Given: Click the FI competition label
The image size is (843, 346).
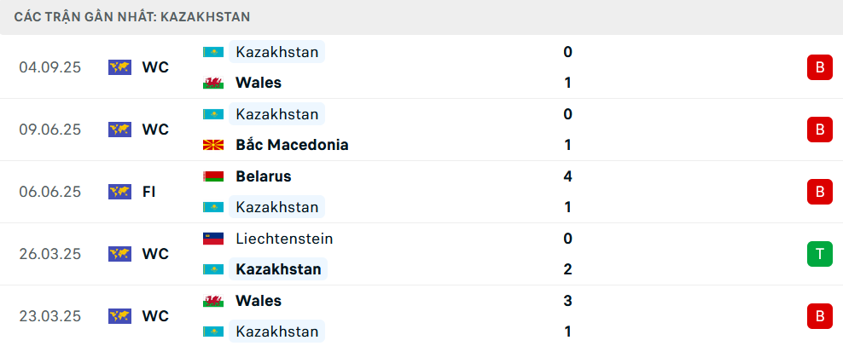Looking at the screenshot, I should 148,192.
